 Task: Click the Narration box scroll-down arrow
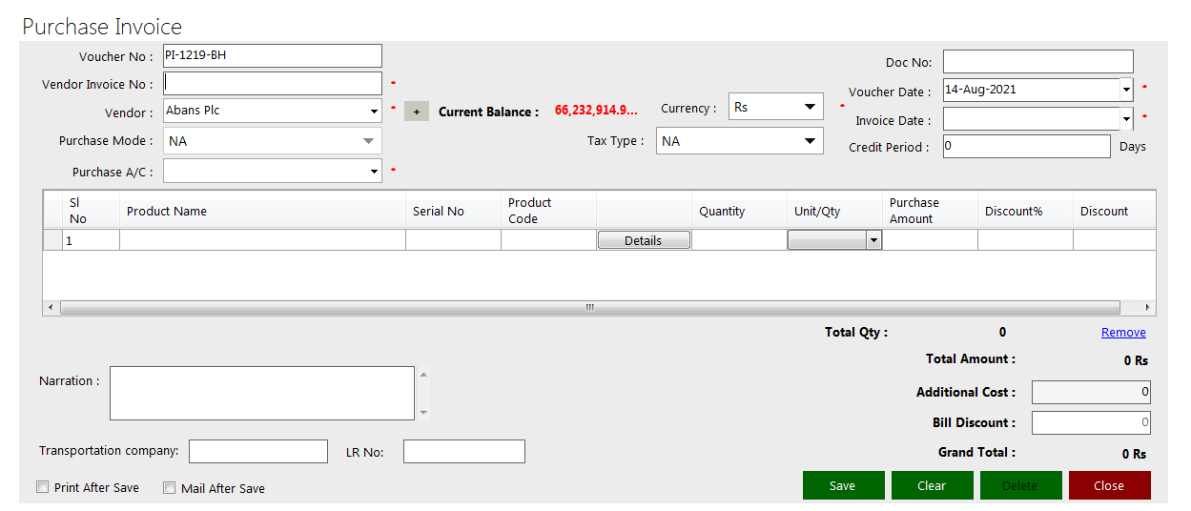click(x=423, y=413)
